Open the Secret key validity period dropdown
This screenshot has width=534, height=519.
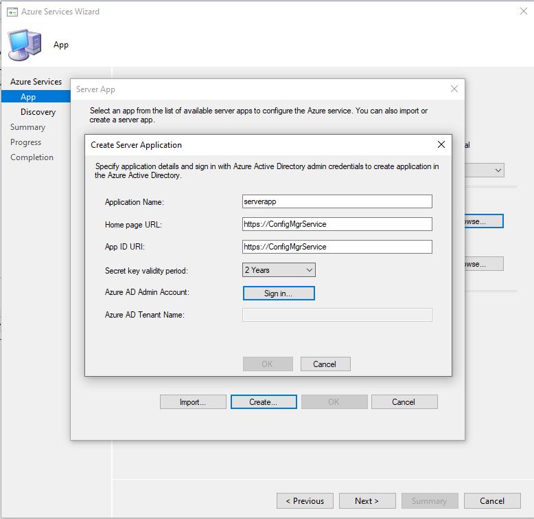pyautogui.click(x=279, y=270)
